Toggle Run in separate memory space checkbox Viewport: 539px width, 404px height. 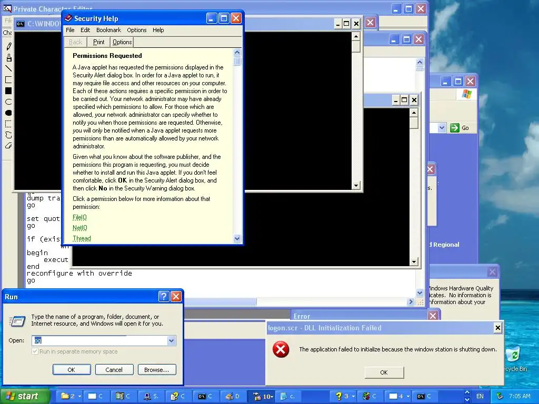point(35,351)
